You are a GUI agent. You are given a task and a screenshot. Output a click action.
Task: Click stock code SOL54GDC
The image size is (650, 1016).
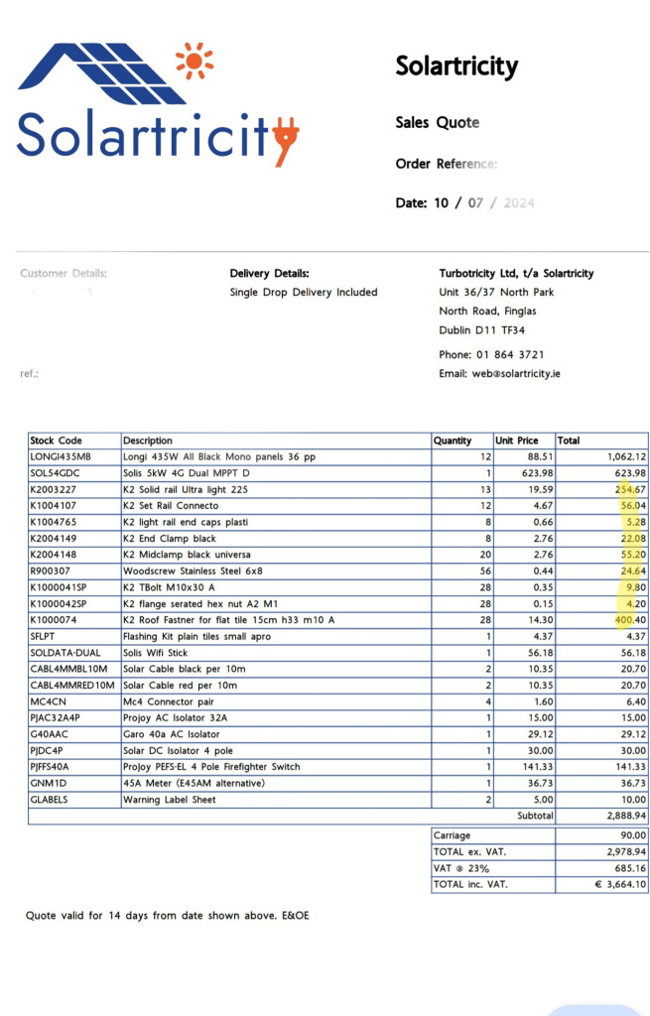pyautogui.click(x=55, y=473)
